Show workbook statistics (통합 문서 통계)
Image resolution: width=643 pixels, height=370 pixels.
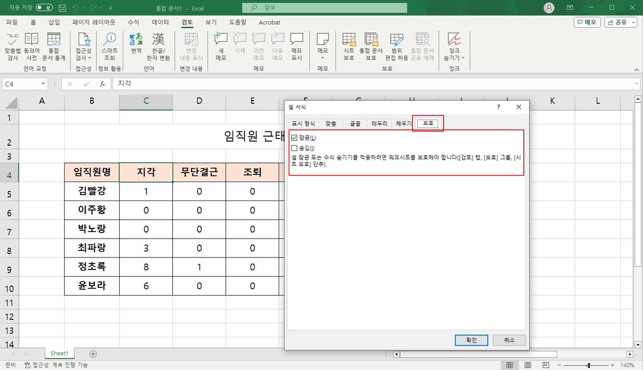(54, 47)
